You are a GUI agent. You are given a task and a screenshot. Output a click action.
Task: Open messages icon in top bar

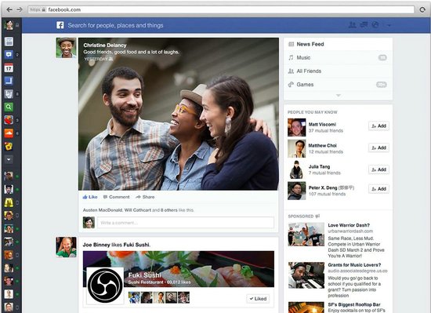[364, 25]
